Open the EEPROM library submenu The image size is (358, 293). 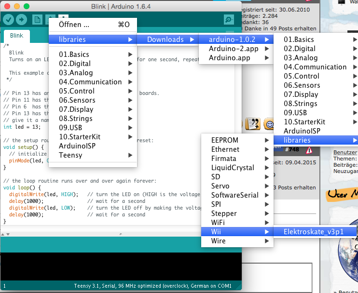237,140
